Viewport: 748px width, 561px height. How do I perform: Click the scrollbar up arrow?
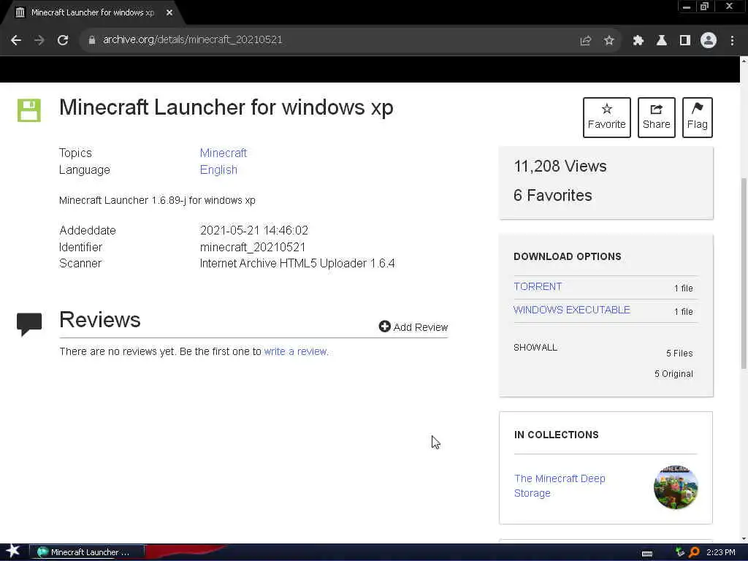tap(744, 61)
